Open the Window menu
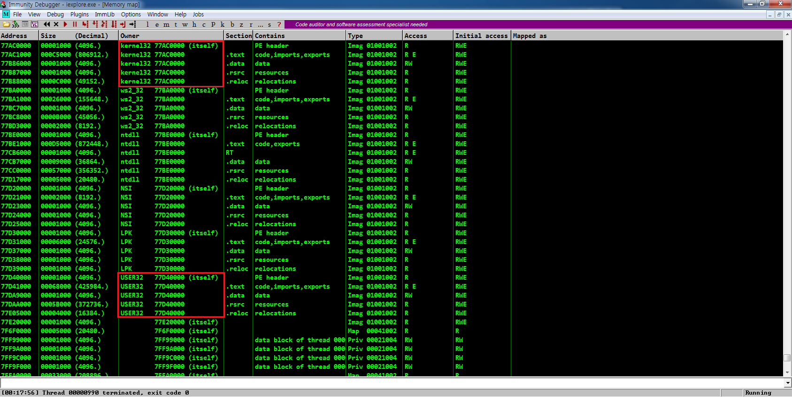 coord(158,15)
